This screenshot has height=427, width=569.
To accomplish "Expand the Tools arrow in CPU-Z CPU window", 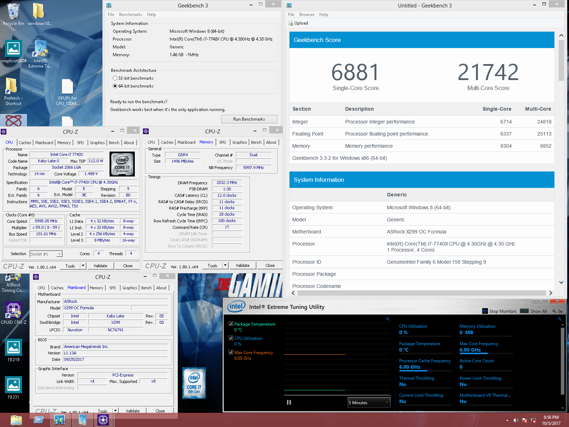I will click(x=83, y=265).
